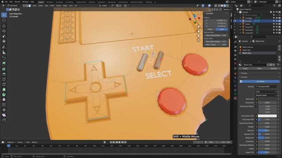282x158 pixels.
Task: Click the Assign material button
Action: pos(245,68)
